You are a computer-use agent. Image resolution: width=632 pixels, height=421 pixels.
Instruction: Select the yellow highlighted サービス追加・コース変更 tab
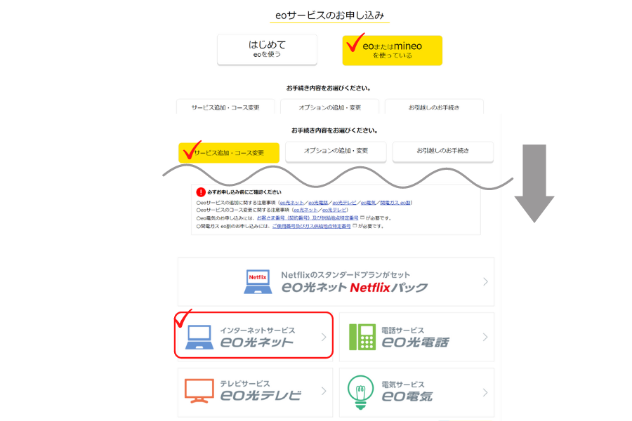[229, 153]
